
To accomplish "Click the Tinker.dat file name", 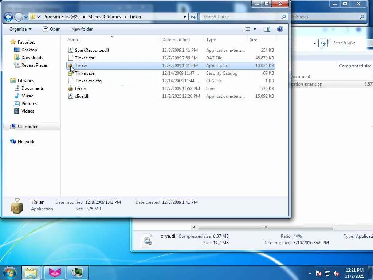I will [x=85, y=58].
